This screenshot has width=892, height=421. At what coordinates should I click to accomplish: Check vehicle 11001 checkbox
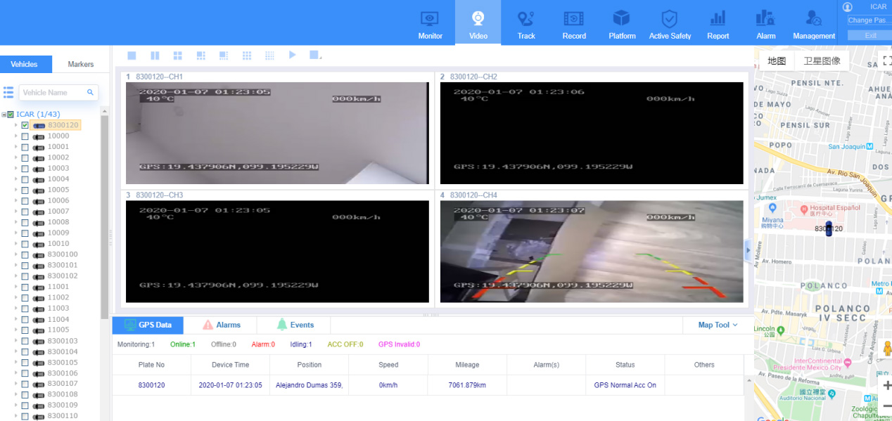[25, 287]
